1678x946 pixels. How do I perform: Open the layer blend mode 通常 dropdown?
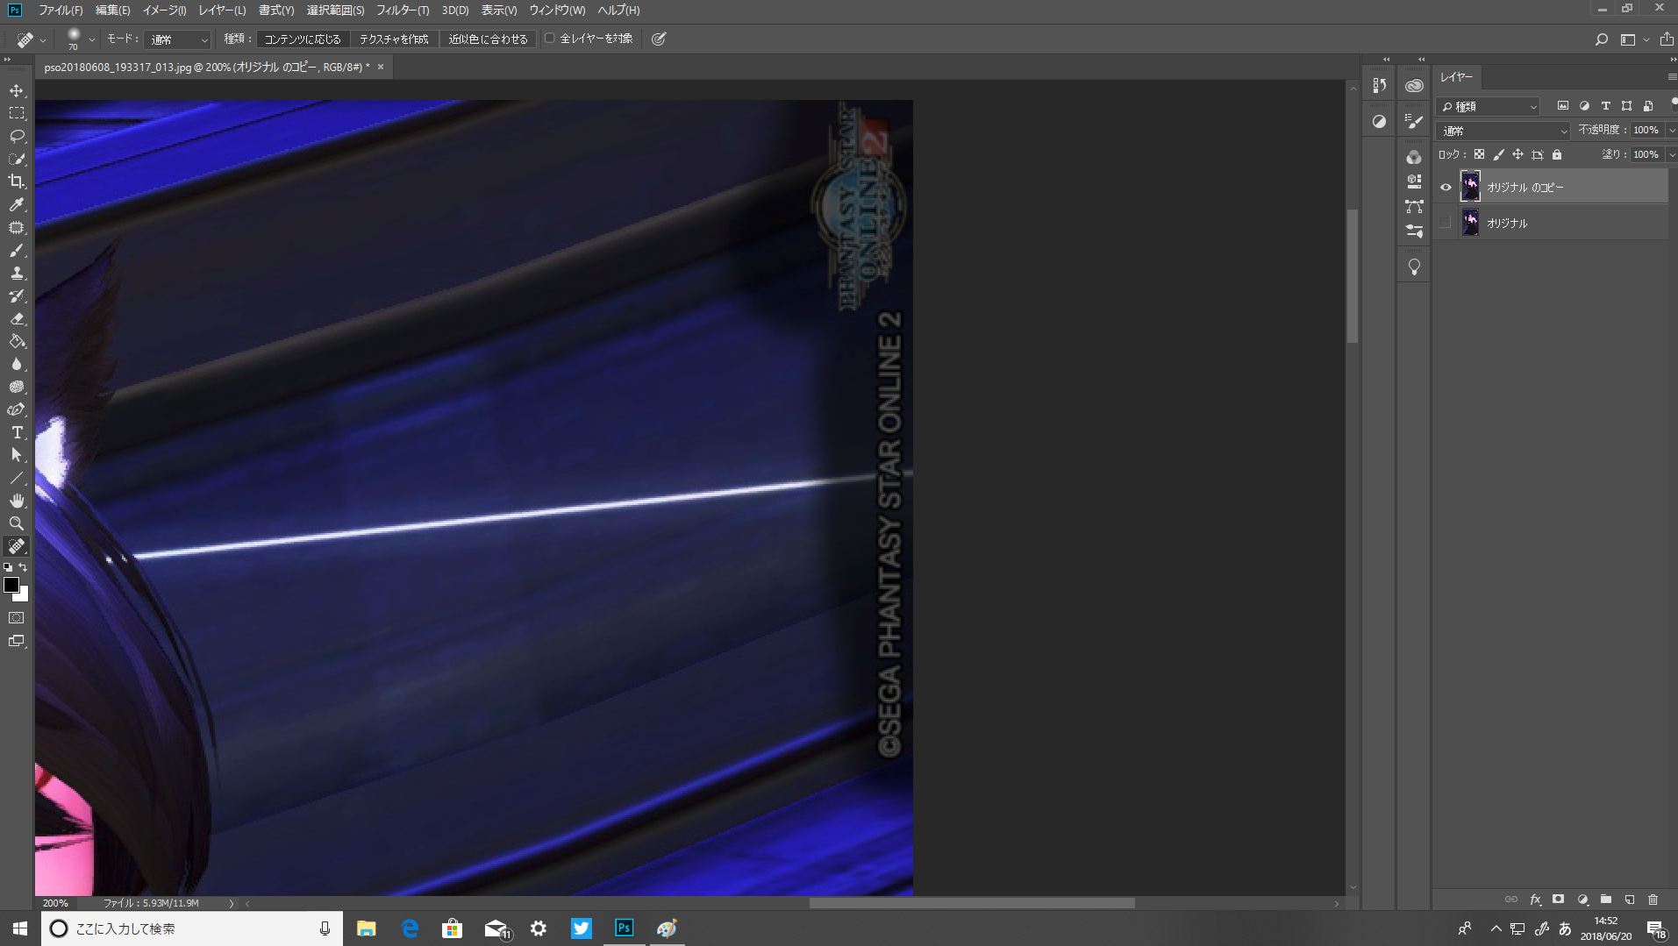coord(1503,131)
